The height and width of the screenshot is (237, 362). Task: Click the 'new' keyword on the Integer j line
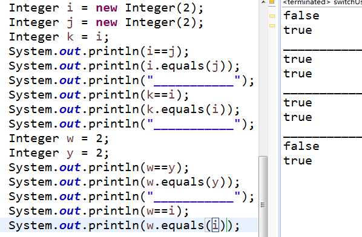click(107, 23)
